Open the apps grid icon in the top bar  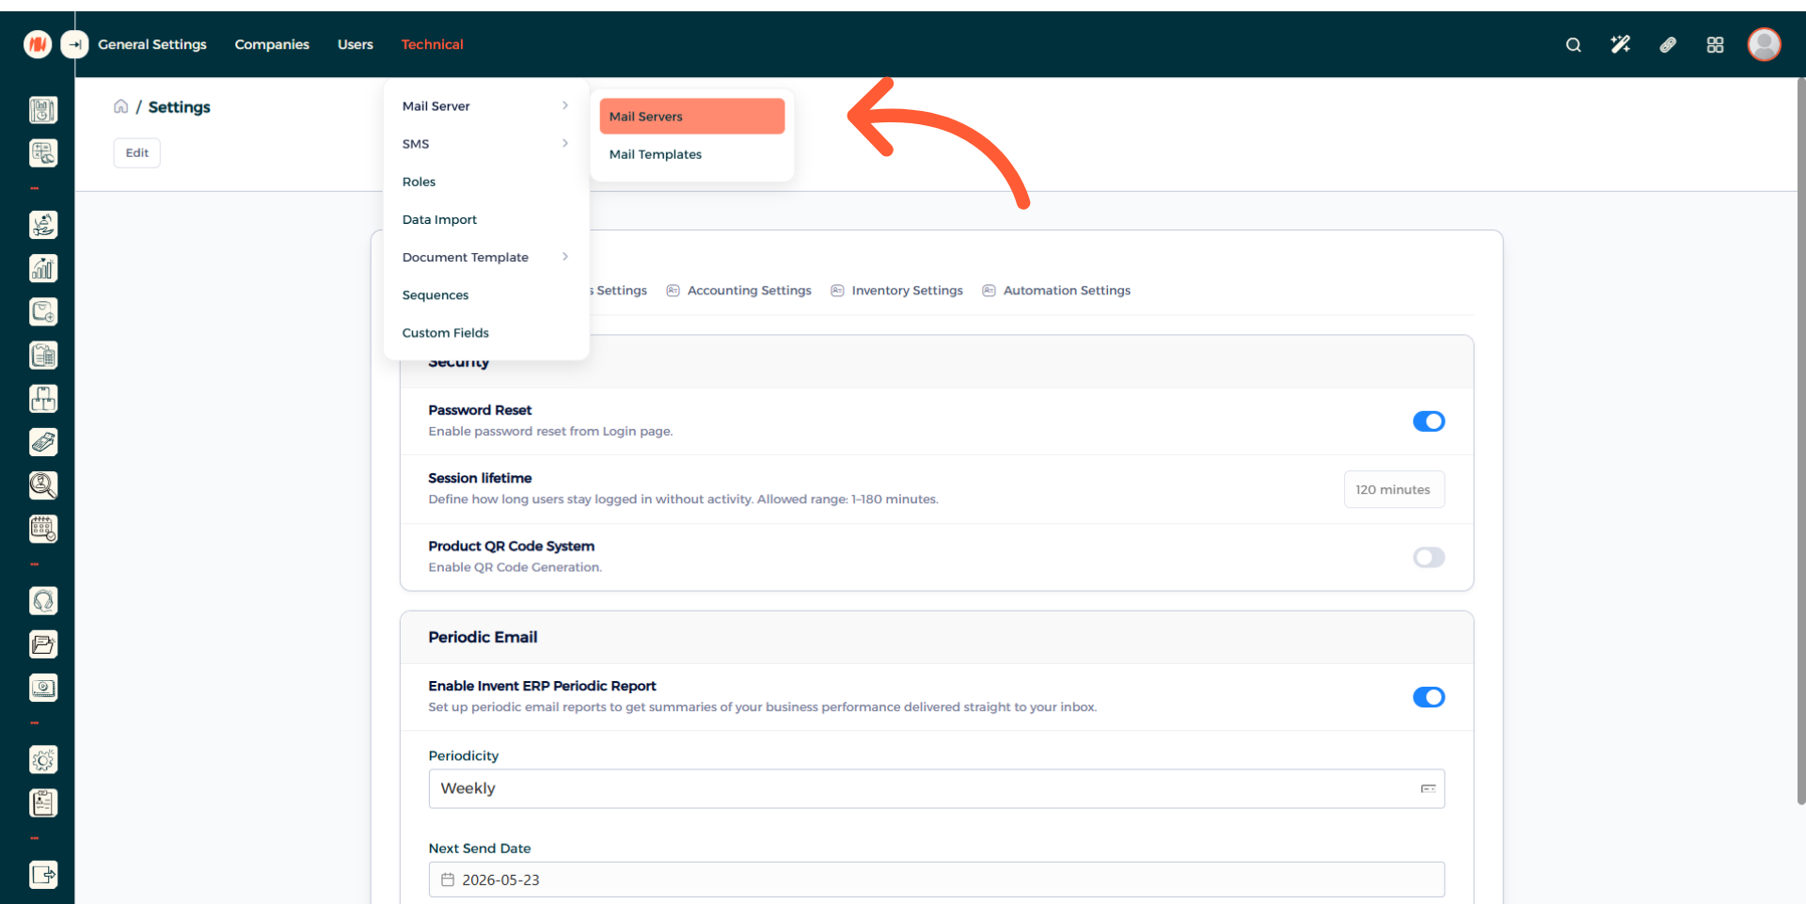point(1715,45)
